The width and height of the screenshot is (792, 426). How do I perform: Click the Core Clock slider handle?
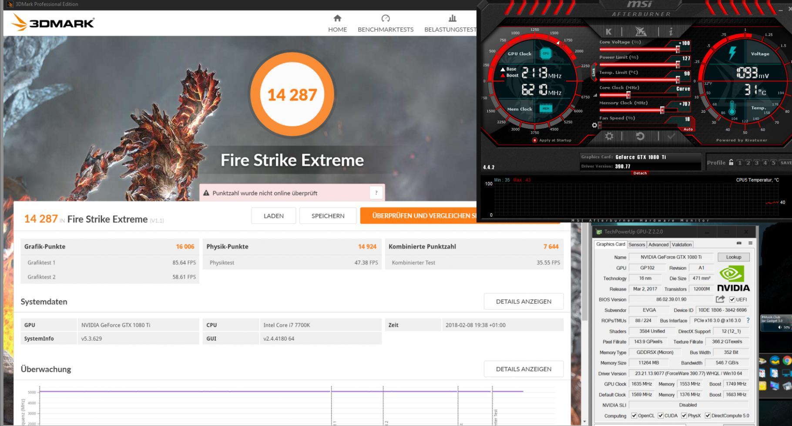coord(628,95)
